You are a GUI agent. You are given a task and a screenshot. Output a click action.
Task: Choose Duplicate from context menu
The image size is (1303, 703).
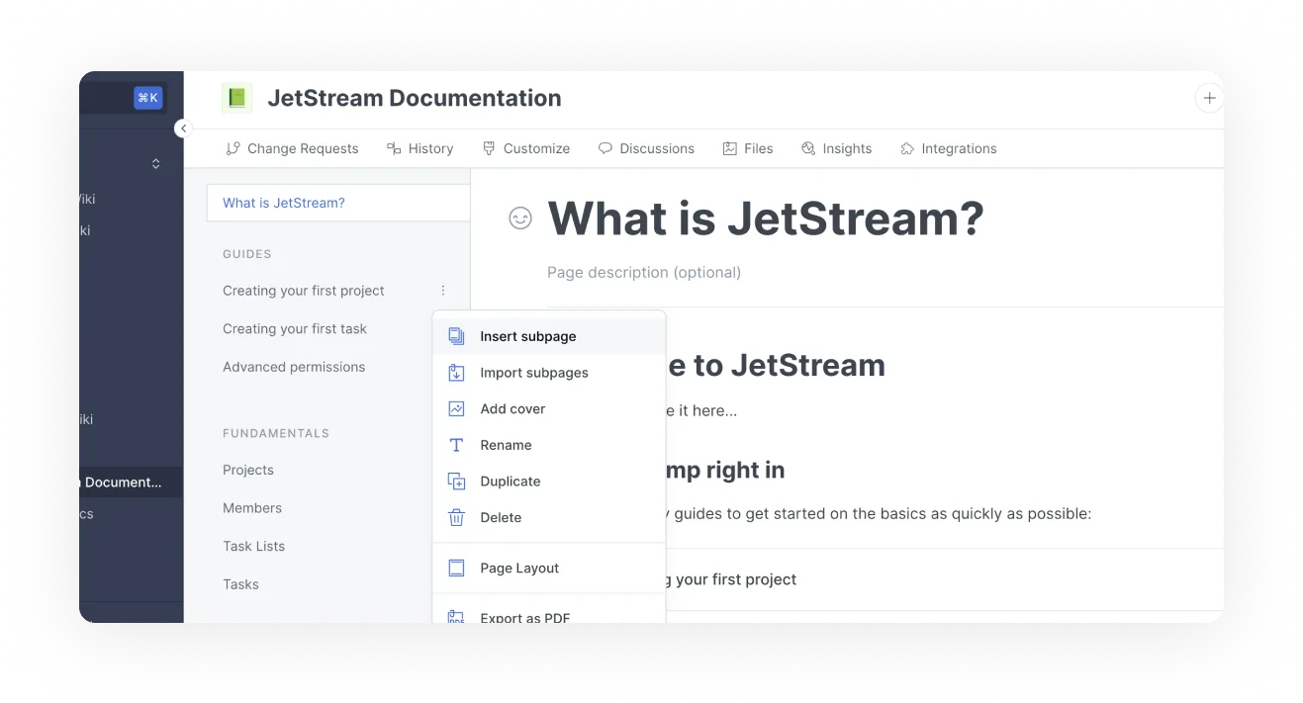click(549, 482)
